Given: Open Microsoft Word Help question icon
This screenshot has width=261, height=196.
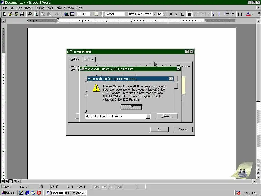Looking at the screenshot, I should pos(96,14).
